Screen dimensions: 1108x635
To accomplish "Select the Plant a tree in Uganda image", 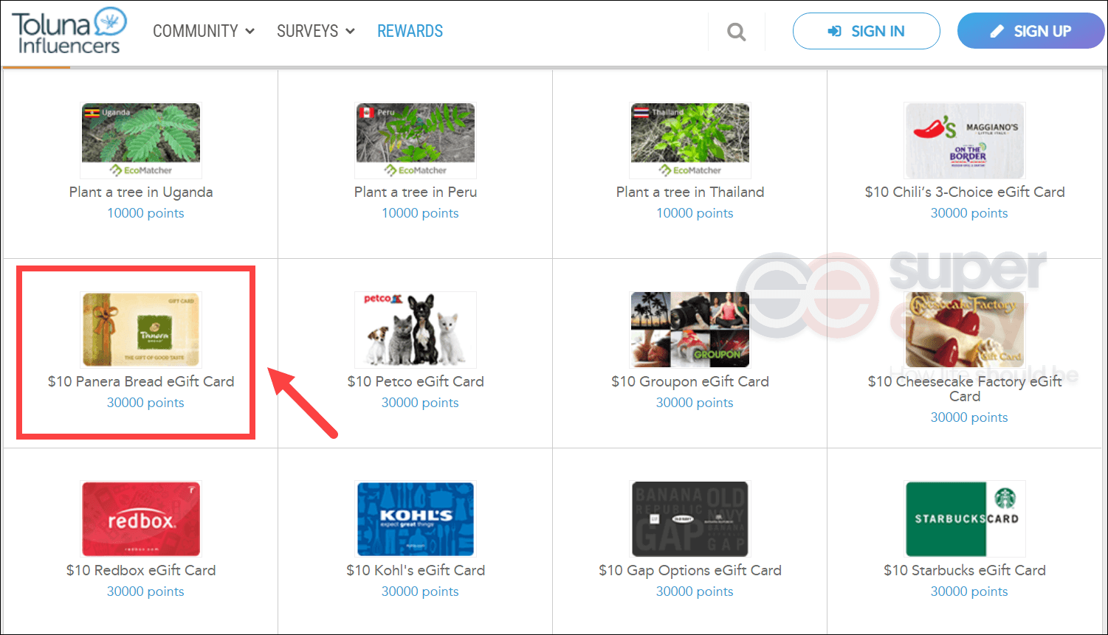I will (x=141, y=140).
